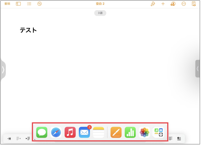Image resolution: width=201 pixels, height=145 pixels.
Task: Tap the tab key arrow icon
Action: click(x=9, y=139)
